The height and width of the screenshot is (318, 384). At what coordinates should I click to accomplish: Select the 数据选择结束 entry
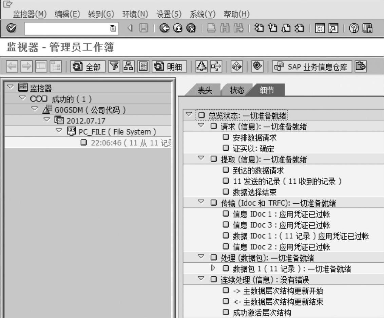click(x=254, y=192)
